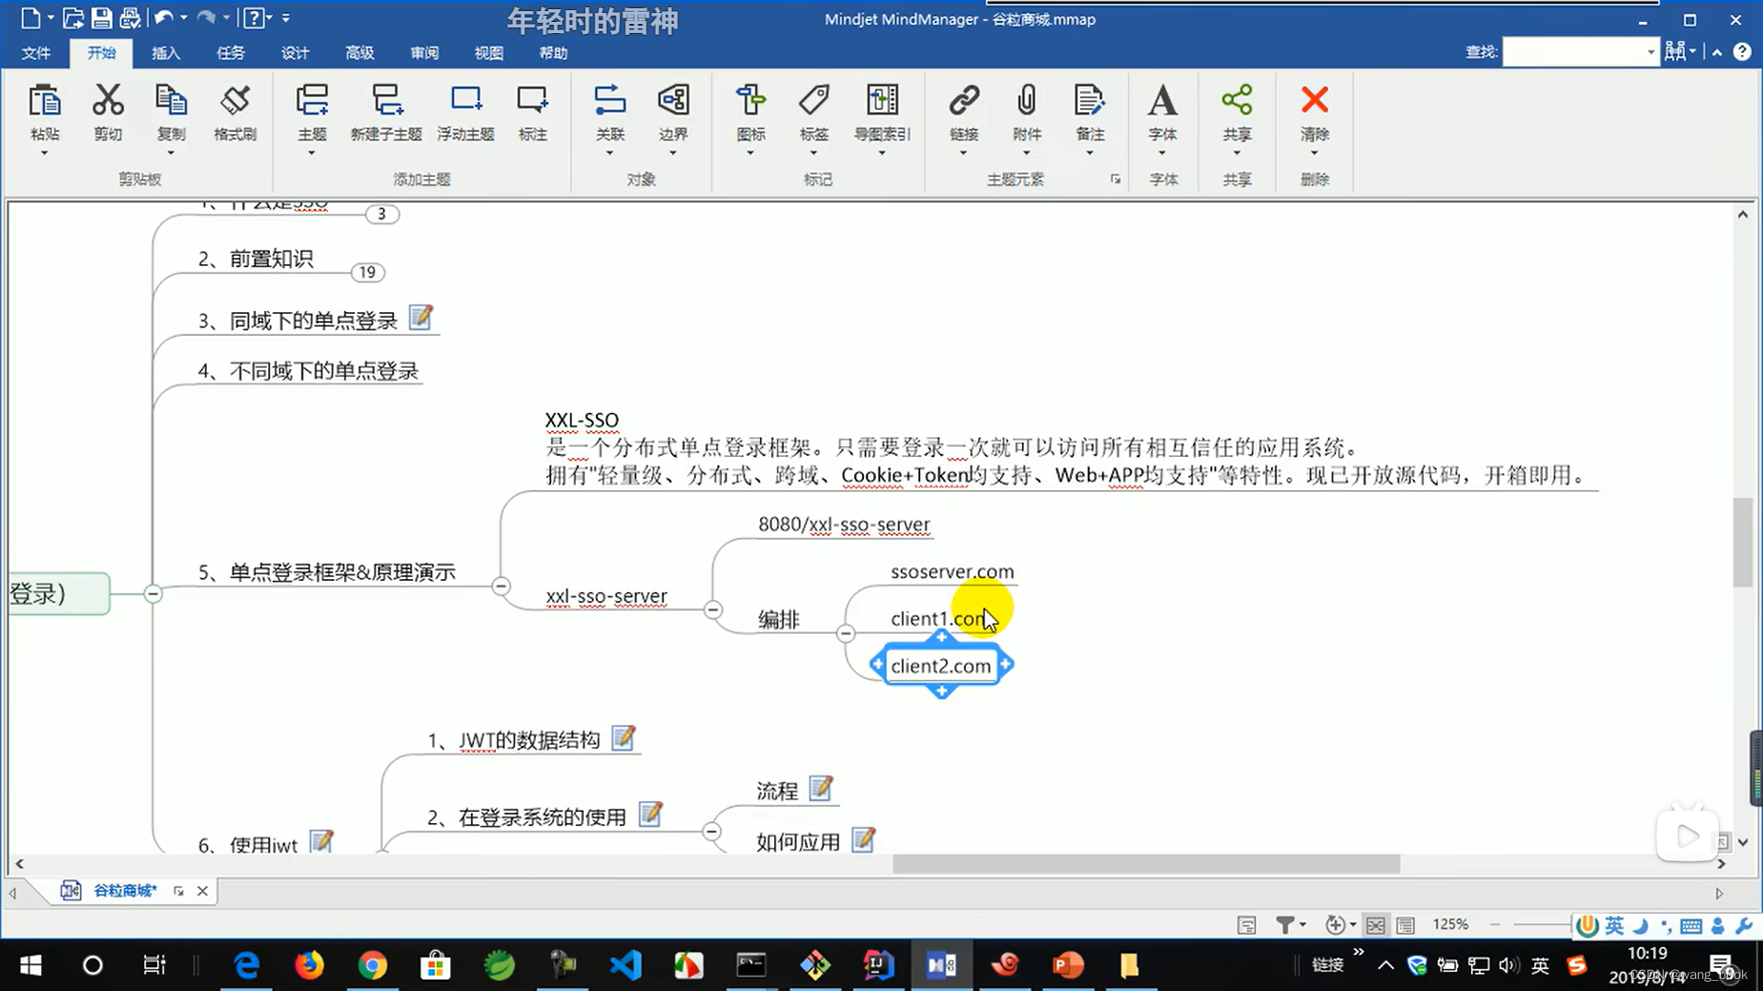Click the Share (共享) icon

click(x=1237, y=100)
